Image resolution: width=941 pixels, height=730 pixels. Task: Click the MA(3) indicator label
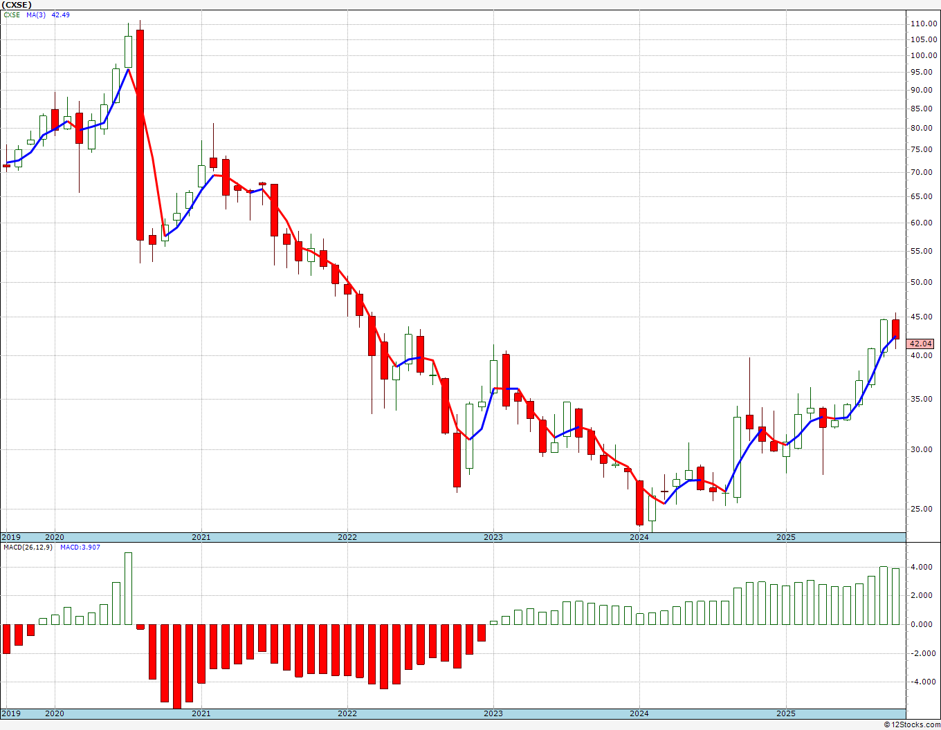[36, 15]
